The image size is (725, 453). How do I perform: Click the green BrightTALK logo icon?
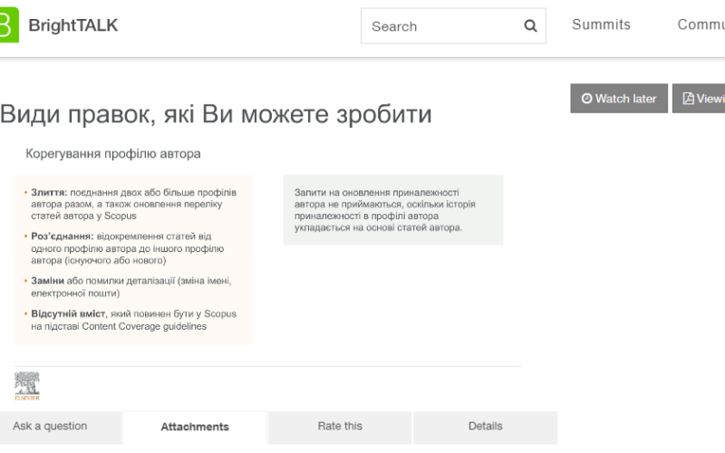point(8,25)
